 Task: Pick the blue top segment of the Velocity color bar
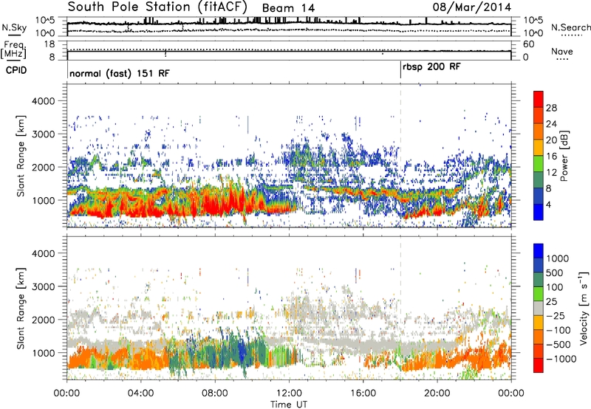click(x=539, y=251)
